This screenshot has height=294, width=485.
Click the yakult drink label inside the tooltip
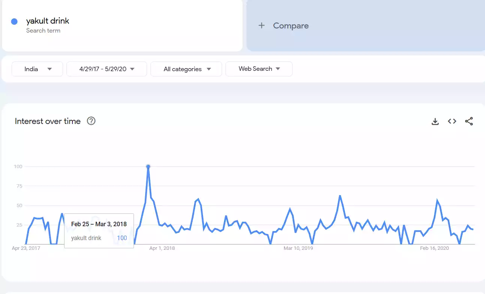click(x=87, y=238)
